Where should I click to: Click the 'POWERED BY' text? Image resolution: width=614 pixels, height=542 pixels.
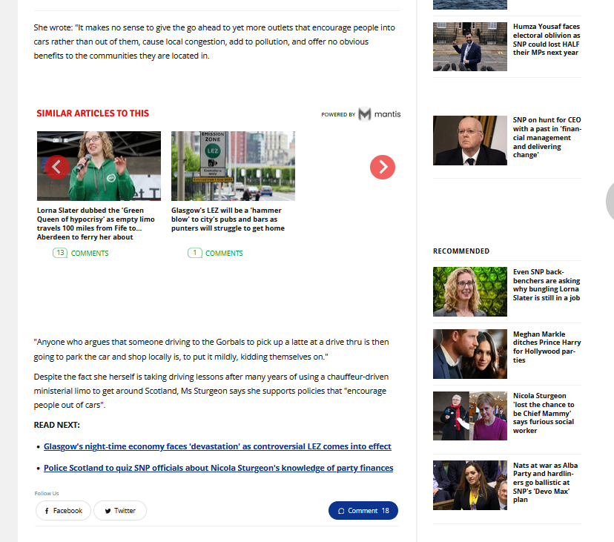coord(338,114)
